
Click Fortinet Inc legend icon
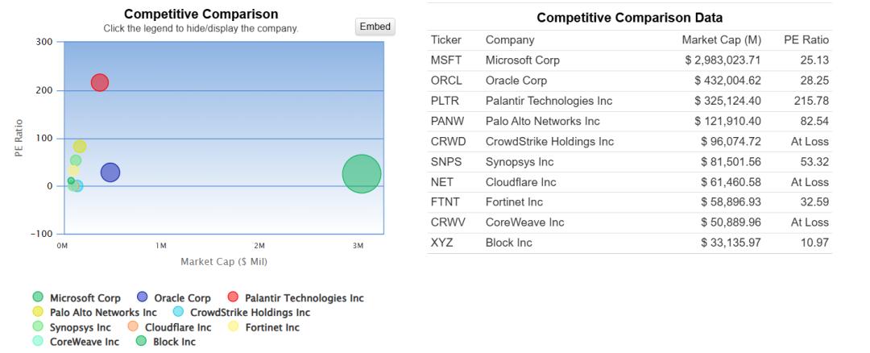234,327
